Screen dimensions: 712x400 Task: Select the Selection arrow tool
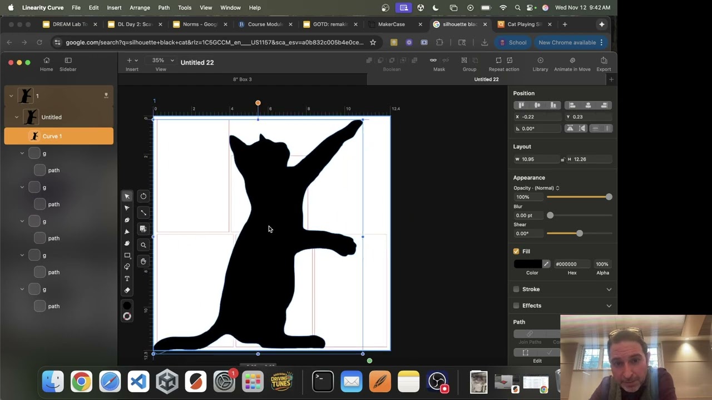[x=127, y=196]
